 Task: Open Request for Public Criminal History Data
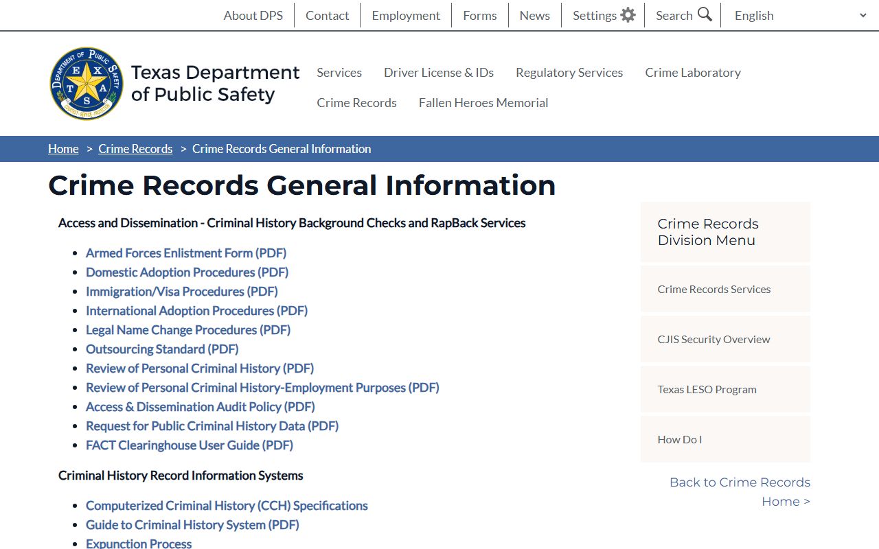click(x=212, y=426)
